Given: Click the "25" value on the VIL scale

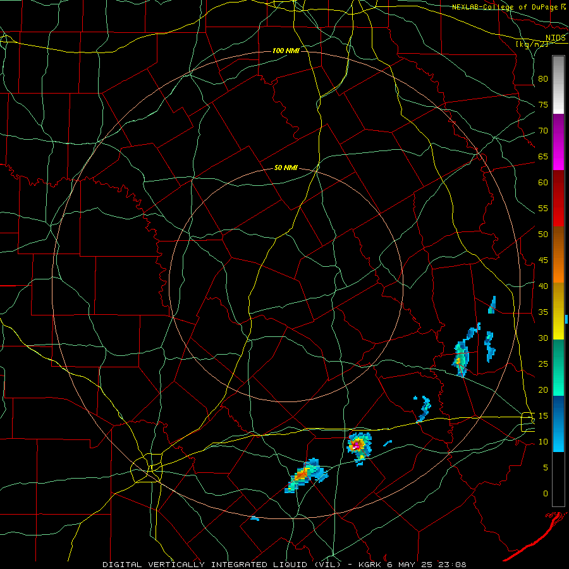Looking at the screenshot, I should click(543, 364).
